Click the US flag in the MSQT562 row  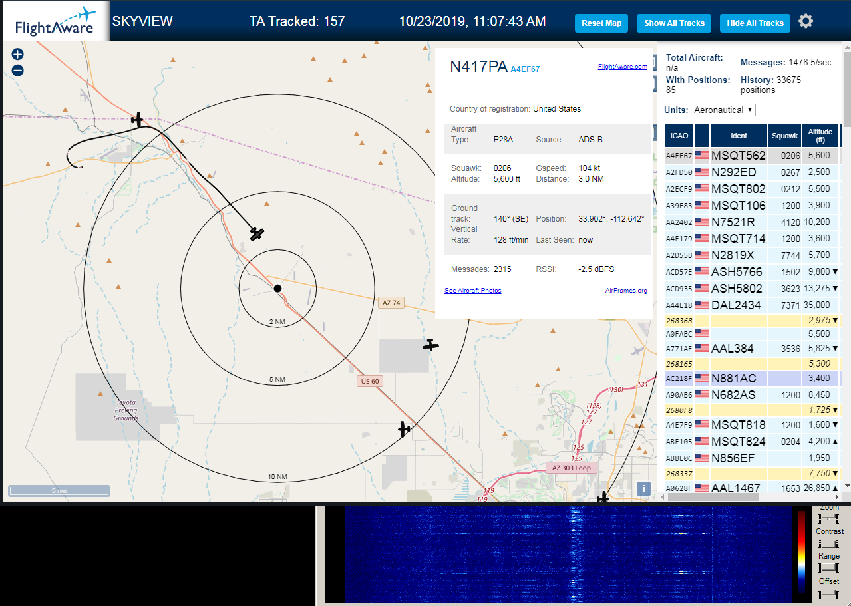pos(702,156)
